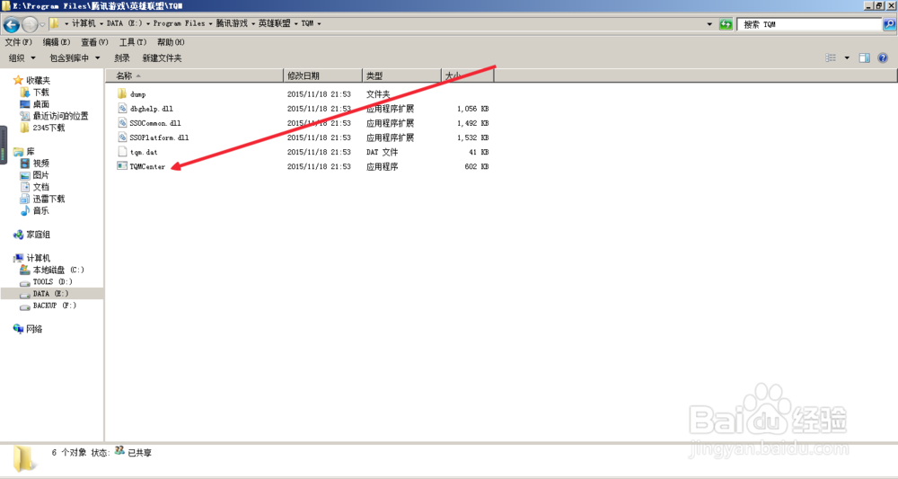898x479 pixels.
Task: Open 最近访问的位置 in sidebar
Action: [x=60, y=116]
